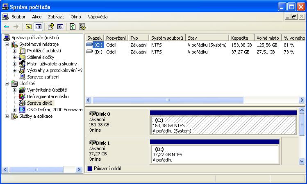Open the Akce menu
This screenshot has height=184, width=307.
tap(37, 17)
